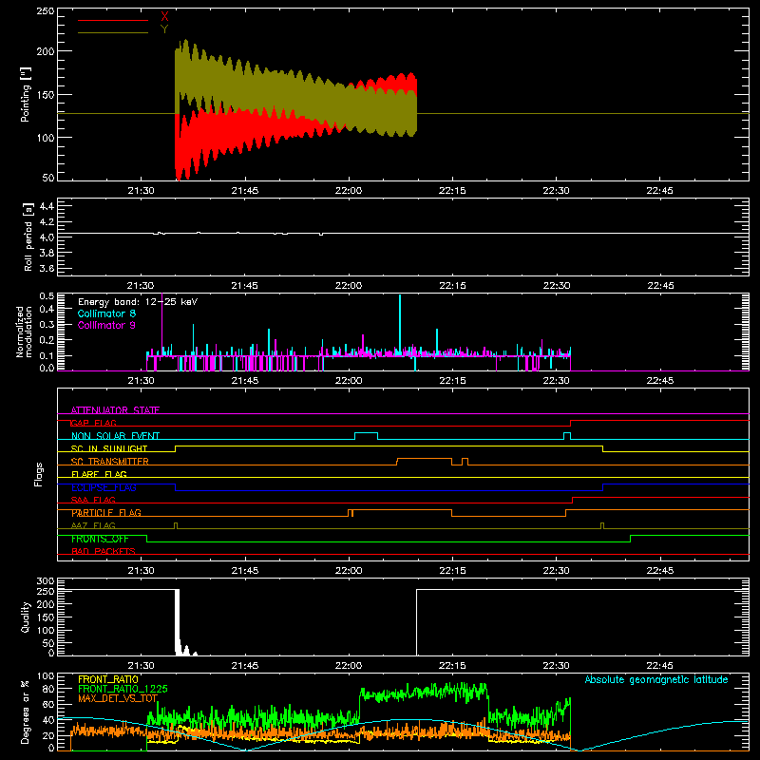Select the FLARE_FLAG label
760x760 pixels.
click(99, 474)
